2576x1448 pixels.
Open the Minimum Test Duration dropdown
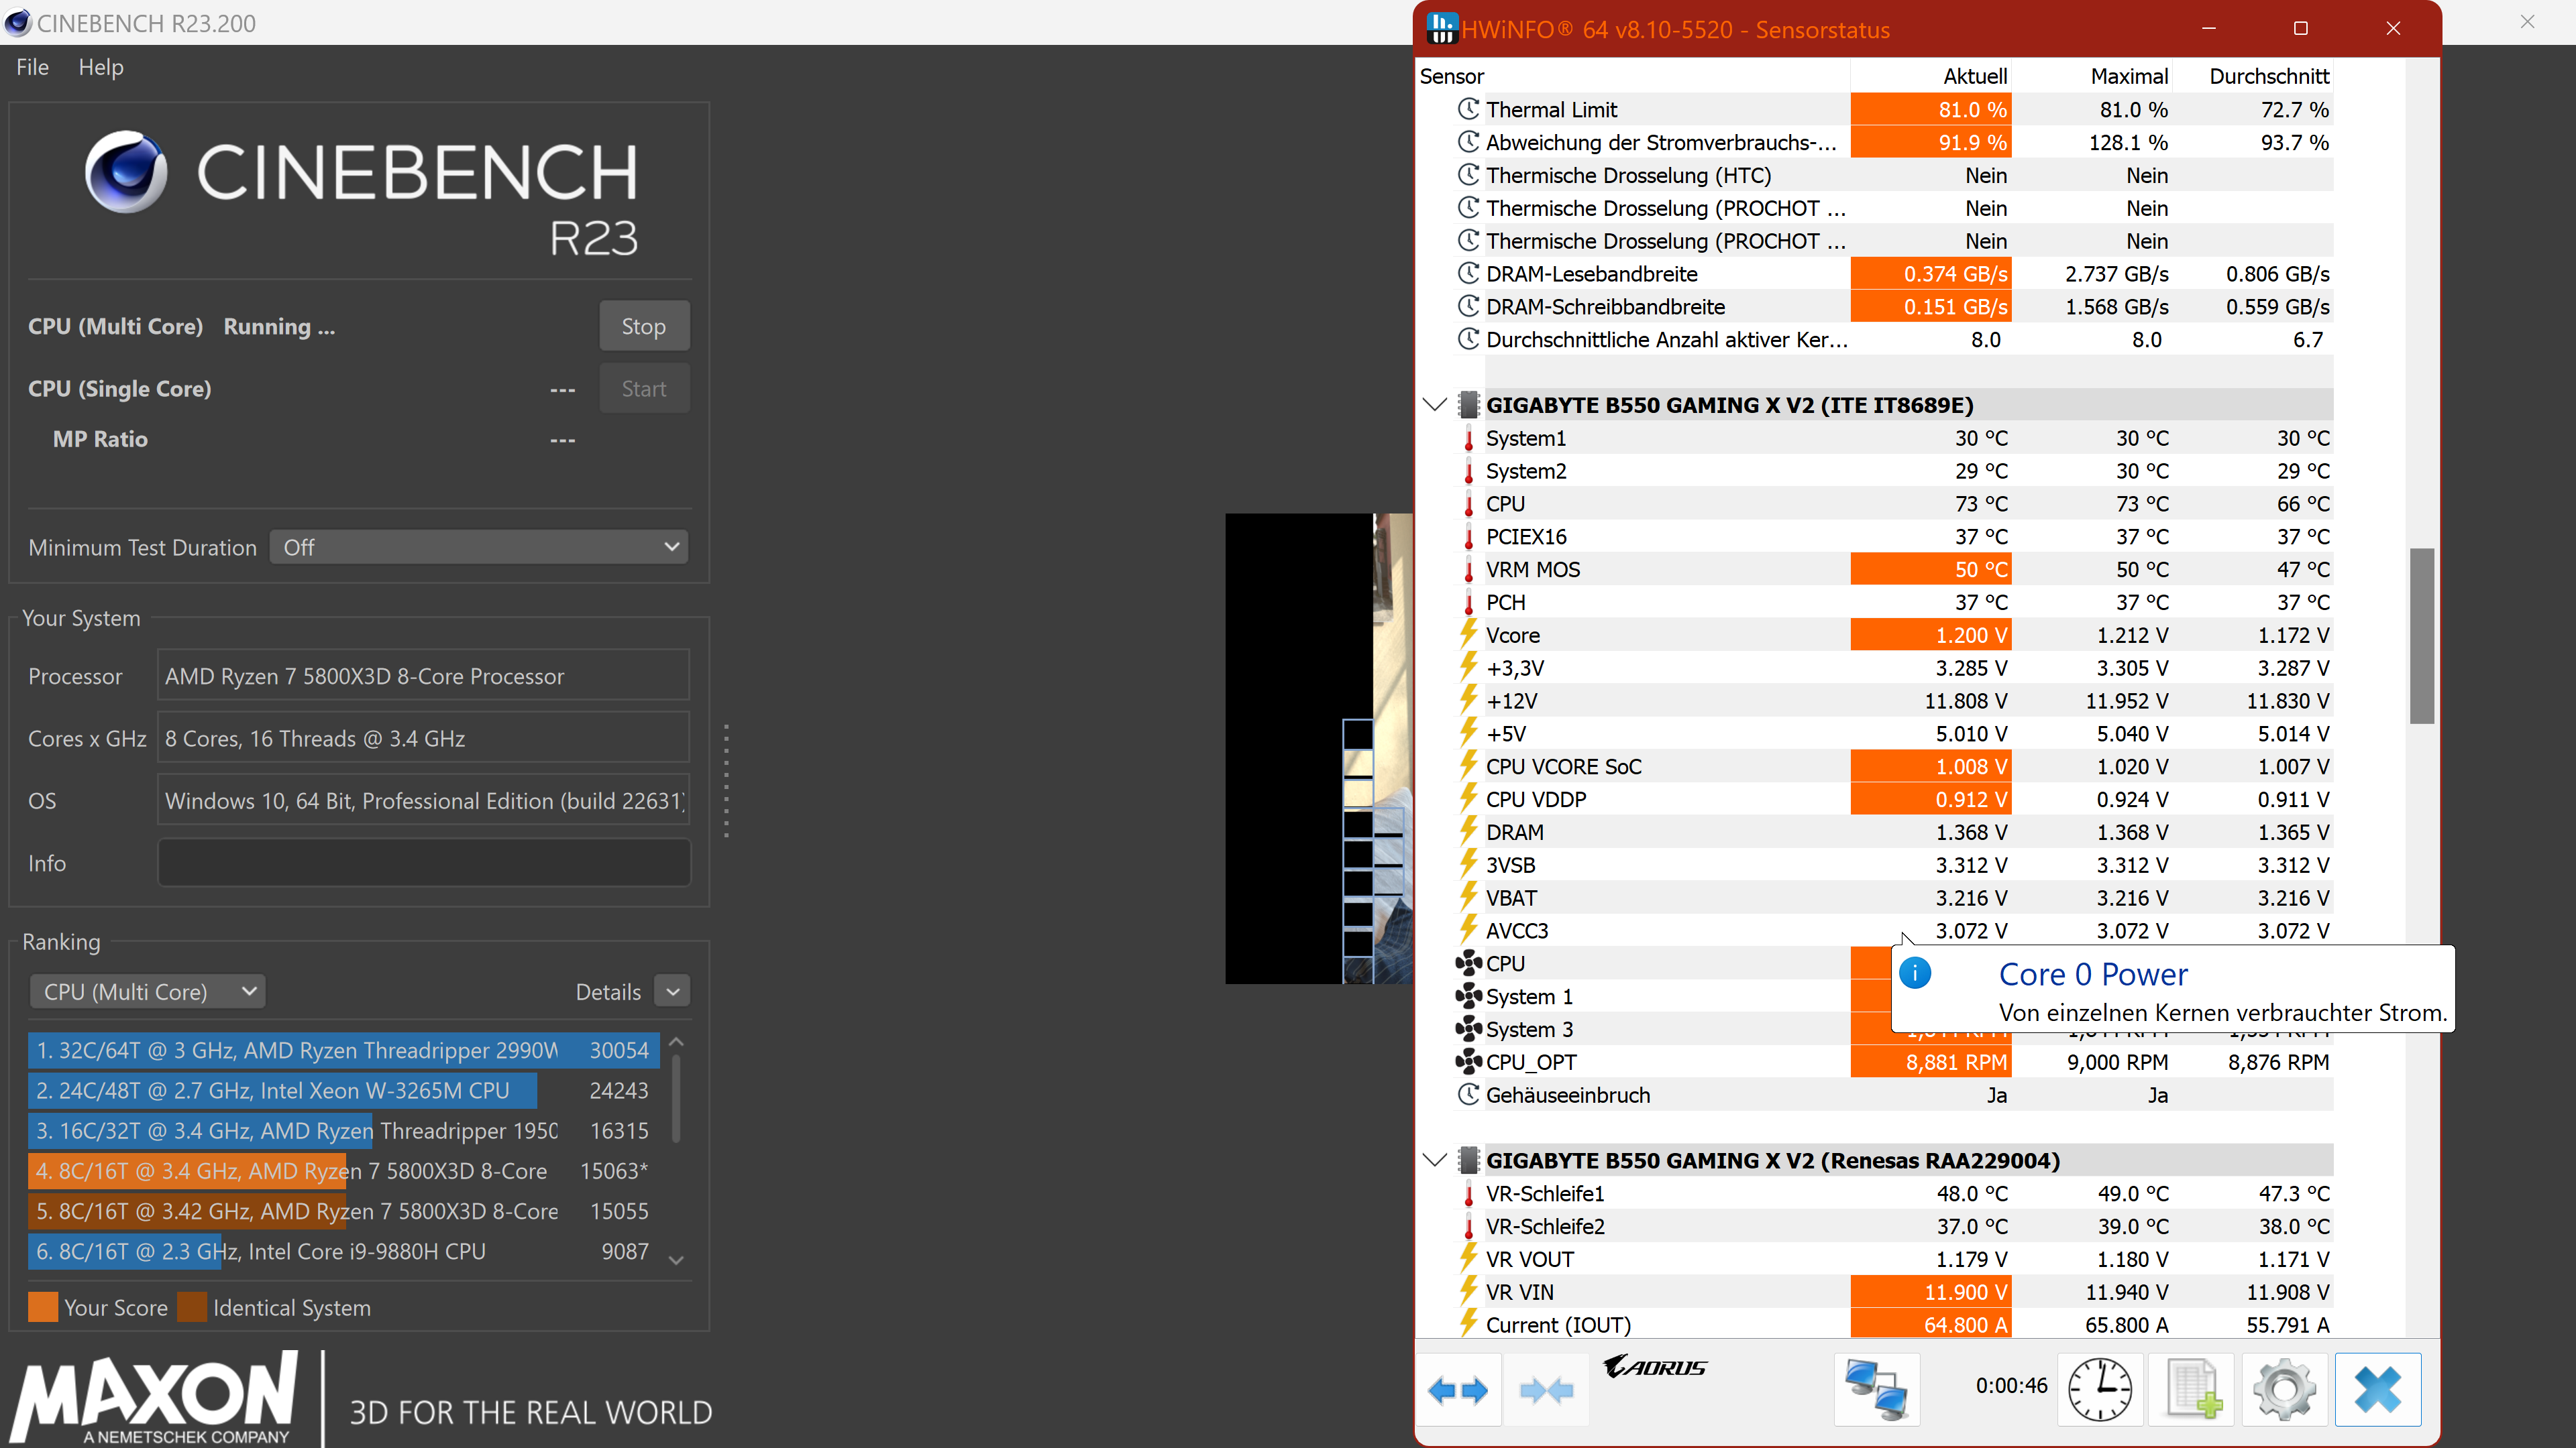479,546
